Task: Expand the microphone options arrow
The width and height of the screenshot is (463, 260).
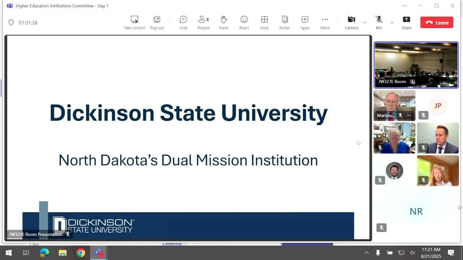Action: tap(392, 22)
